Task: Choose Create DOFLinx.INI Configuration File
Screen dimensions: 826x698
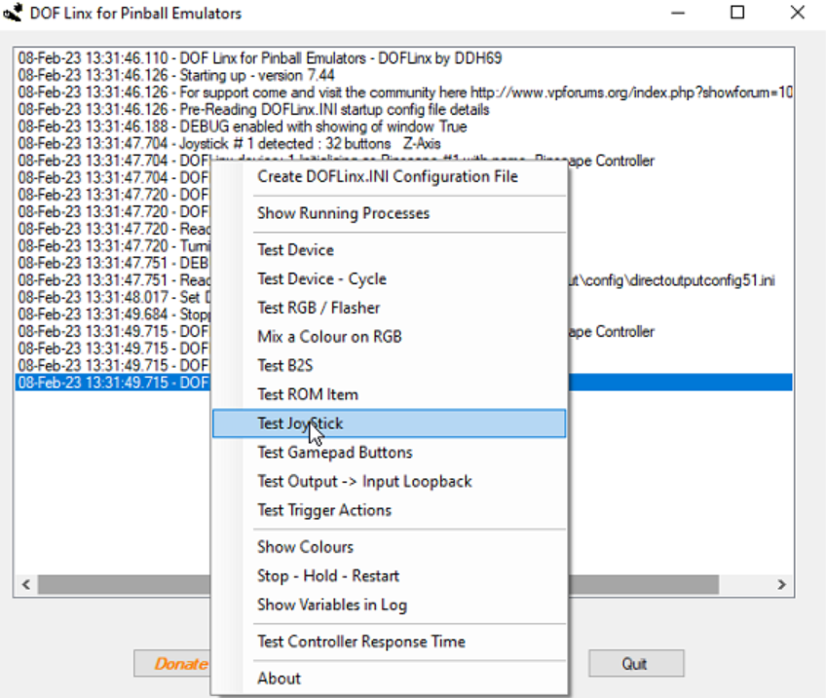Action: (389, 177)
